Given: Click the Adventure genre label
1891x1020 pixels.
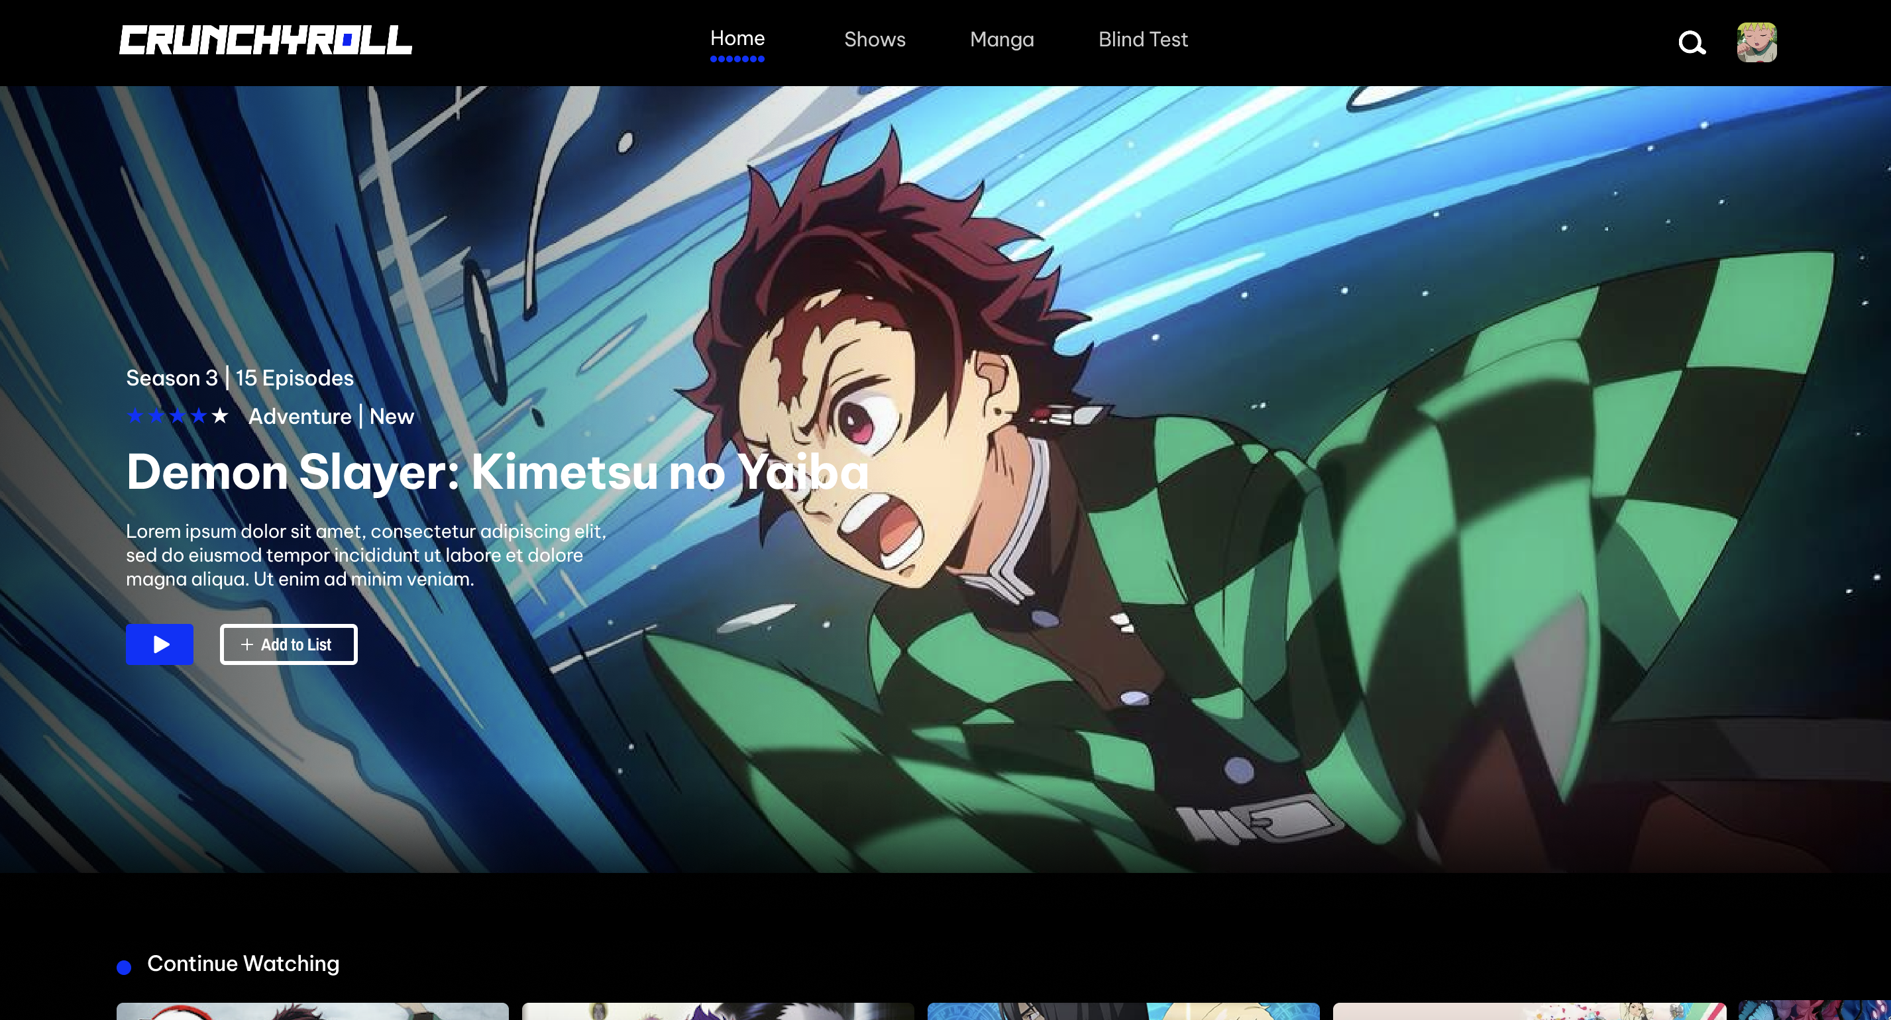Looking at the screenshot, I should [299, 417].
